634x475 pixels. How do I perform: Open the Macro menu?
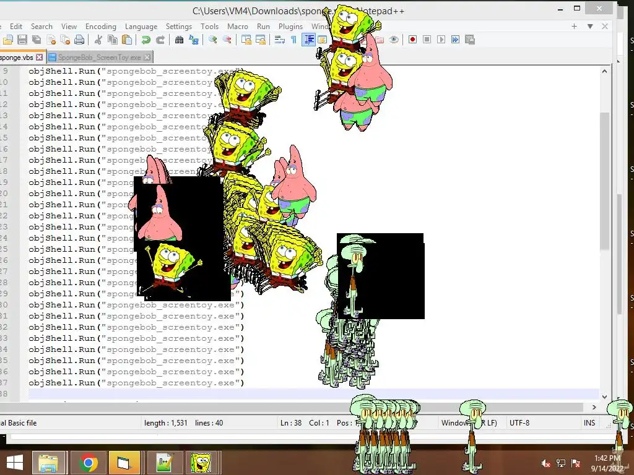(237, 26)
